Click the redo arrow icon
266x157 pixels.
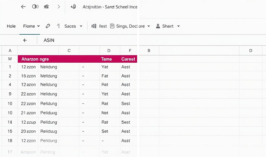58,26
